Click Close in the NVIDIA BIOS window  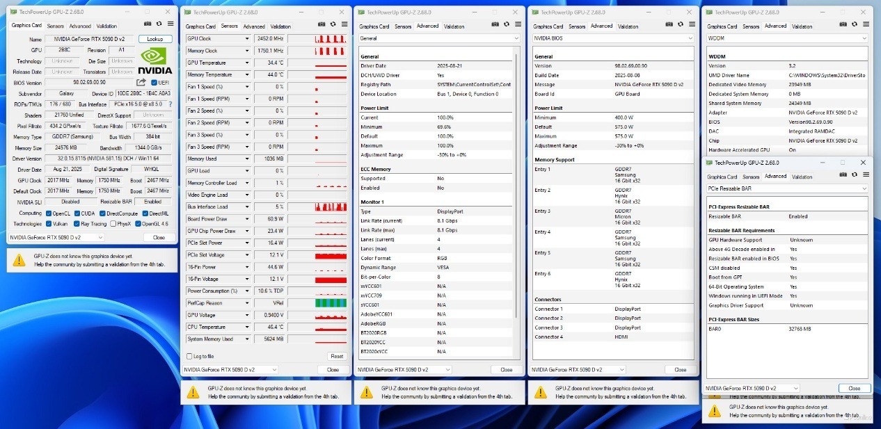coord(680,369)
